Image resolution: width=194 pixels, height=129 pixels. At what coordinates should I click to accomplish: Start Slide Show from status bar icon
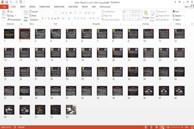click(x=162, y=127)
